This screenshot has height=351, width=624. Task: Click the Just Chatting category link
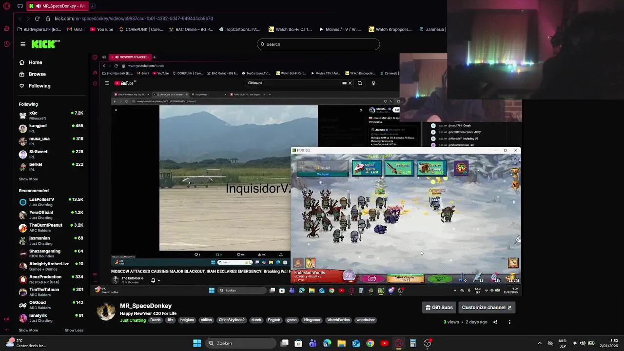point(133,320)
